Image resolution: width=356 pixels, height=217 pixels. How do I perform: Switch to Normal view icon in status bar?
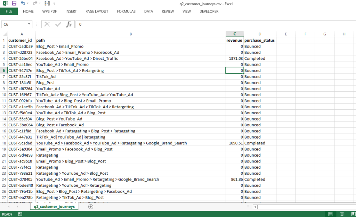(x=330, y=214)
